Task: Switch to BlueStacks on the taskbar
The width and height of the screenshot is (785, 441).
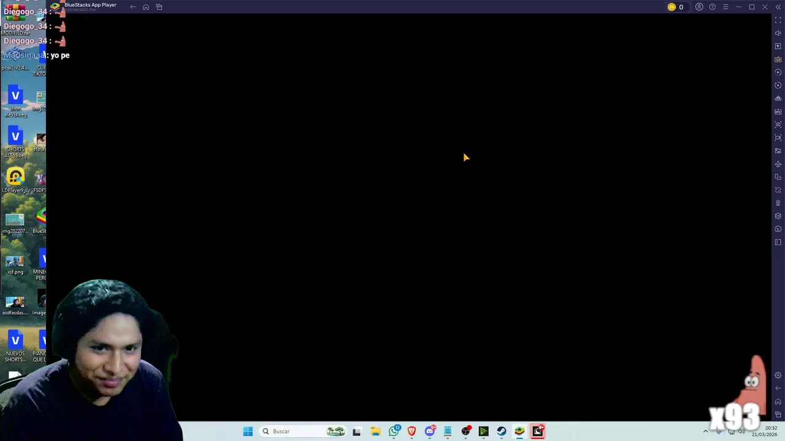Action: [x=519, y=431]
